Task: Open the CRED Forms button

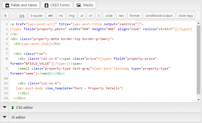Action: coord(57,5)
